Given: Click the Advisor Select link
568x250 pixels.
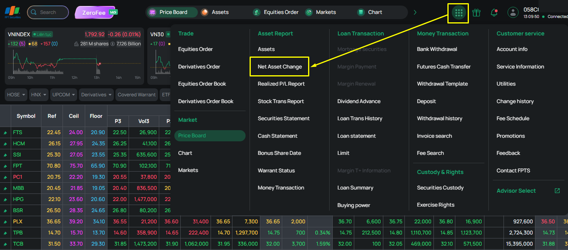Looking at the screenshot, I should point(516,191).
